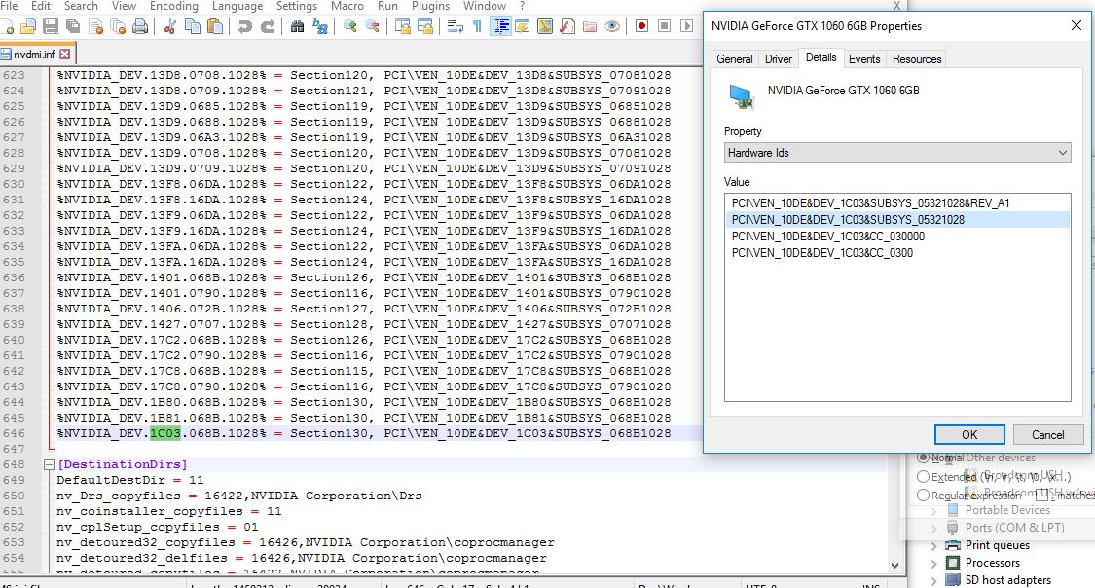
Task: Click the Print toolbar icon
Action: pos(140,26)
